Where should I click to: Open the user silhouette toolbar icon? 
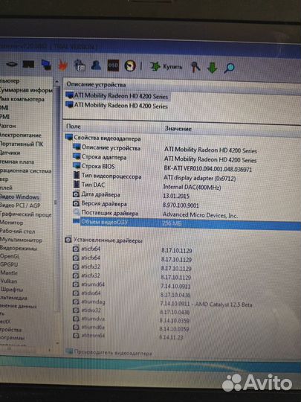tap(96, 66)
